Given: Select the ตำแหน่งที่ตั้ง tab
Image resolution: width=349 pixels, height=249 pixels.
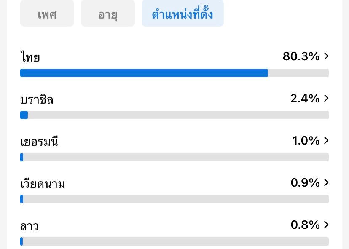Looking at the screenshot, I should [x=183, y=14].
